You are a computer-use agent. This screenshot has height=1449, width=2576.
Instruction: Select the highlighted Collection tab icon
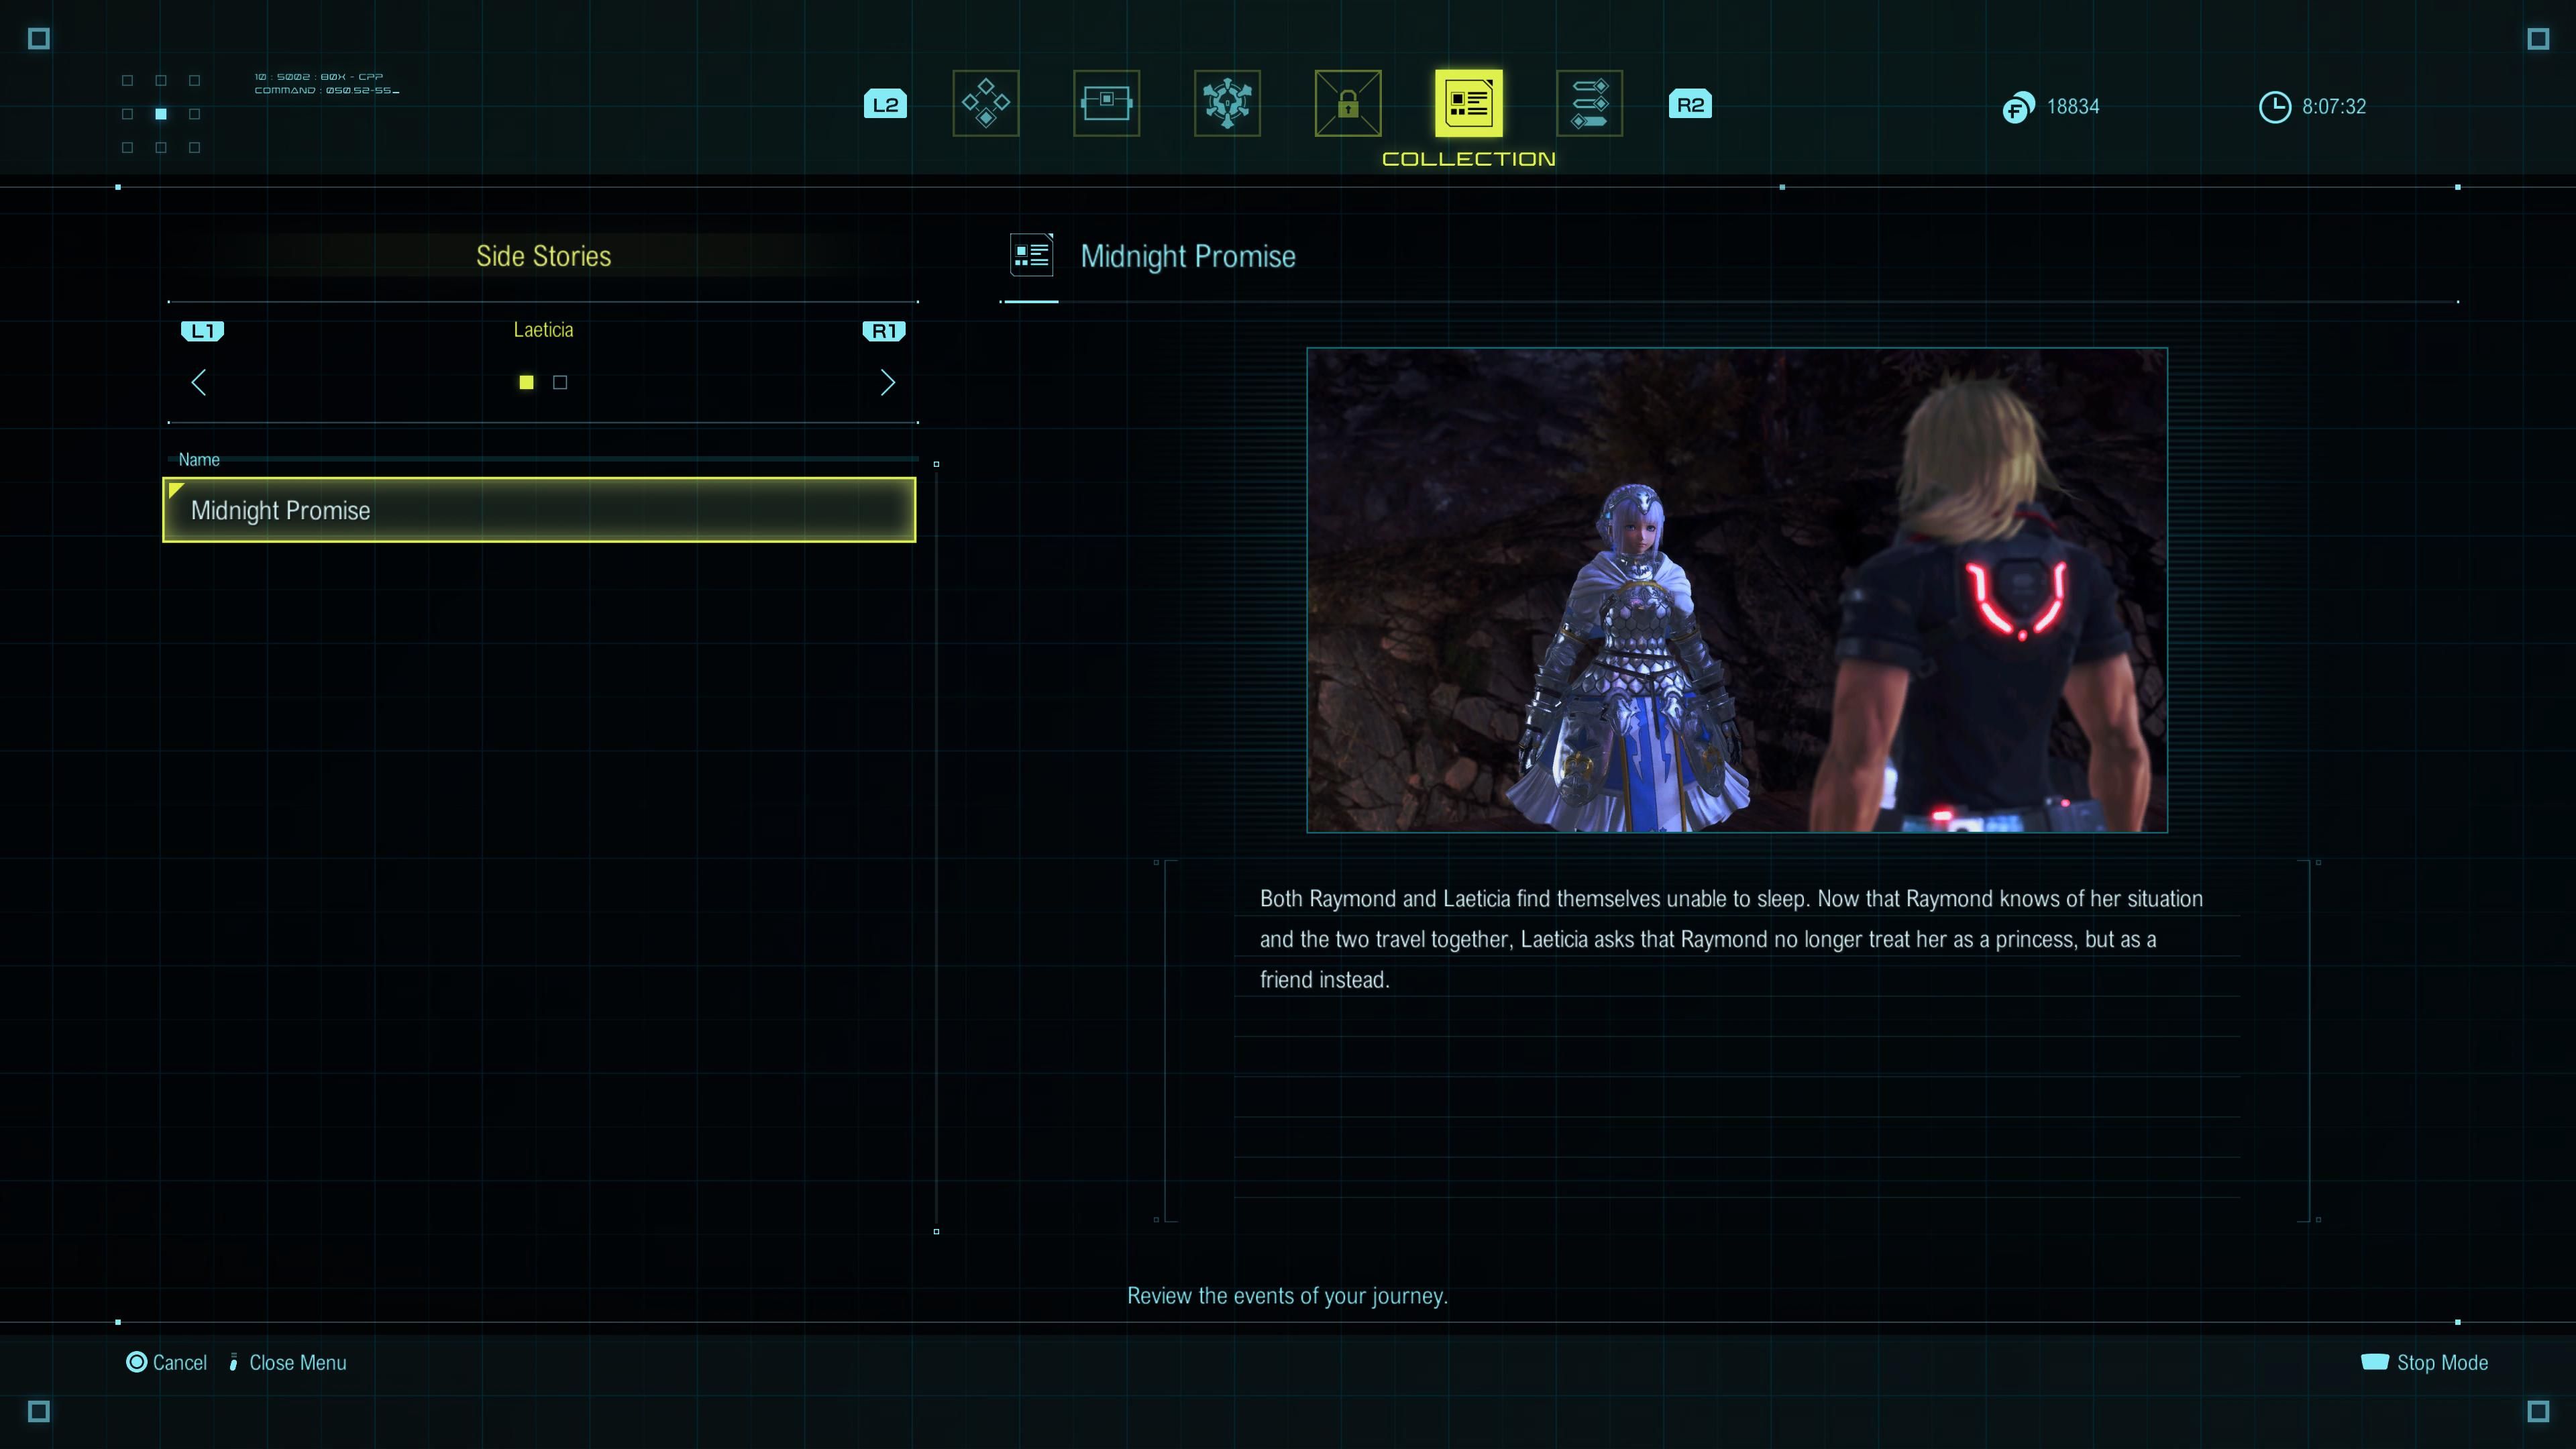[1468, 103]
